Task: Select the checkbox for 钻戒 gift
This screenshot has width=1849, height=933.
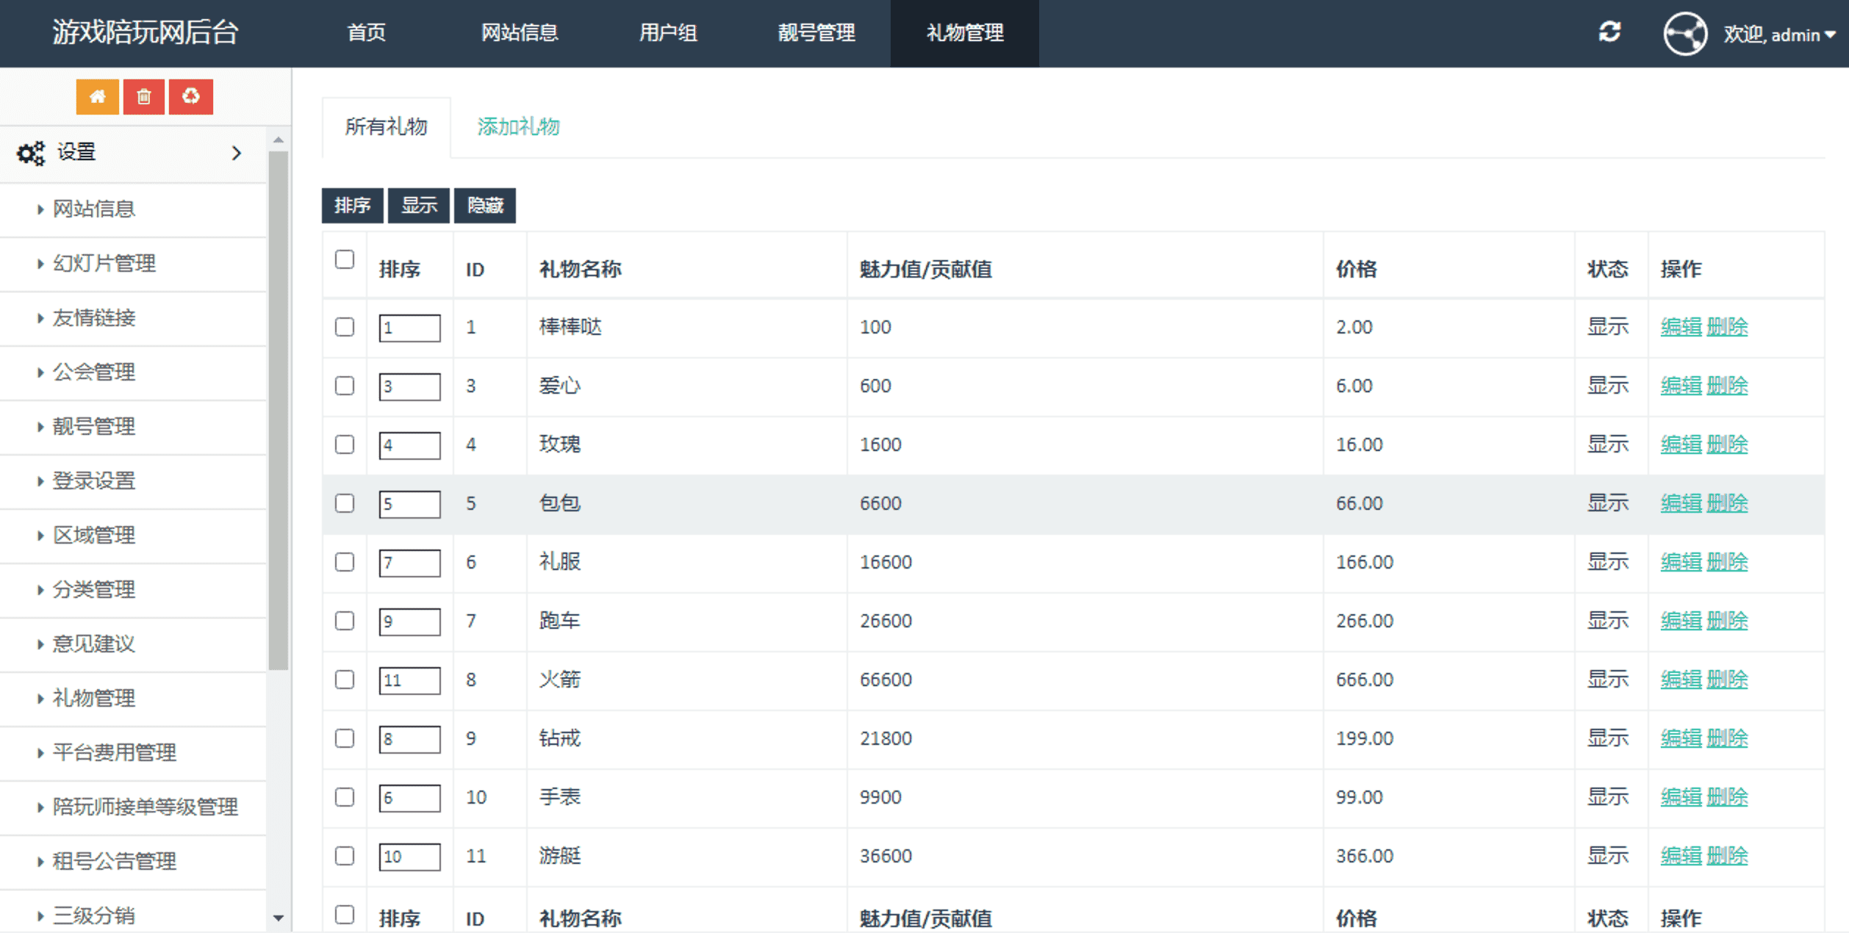Action: coord(345,738)
